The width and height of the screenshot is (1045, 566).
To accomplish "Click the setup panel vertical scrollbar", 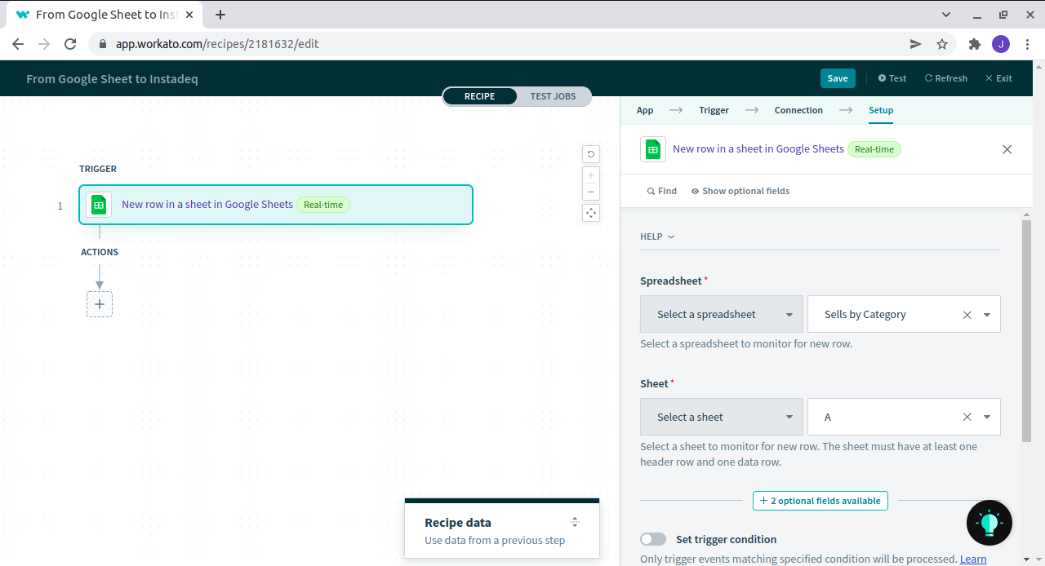I will coord(1027,330).
